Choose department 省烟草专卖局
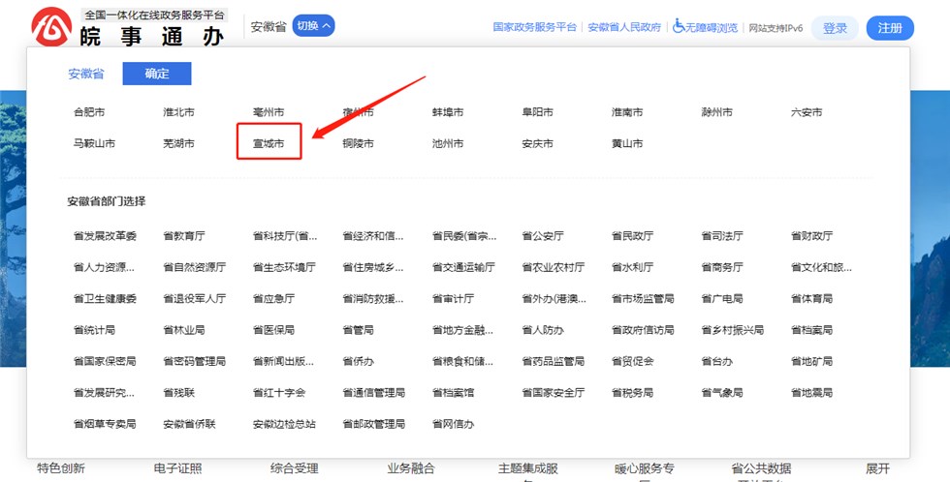950x482 pixels. (105, 425)
